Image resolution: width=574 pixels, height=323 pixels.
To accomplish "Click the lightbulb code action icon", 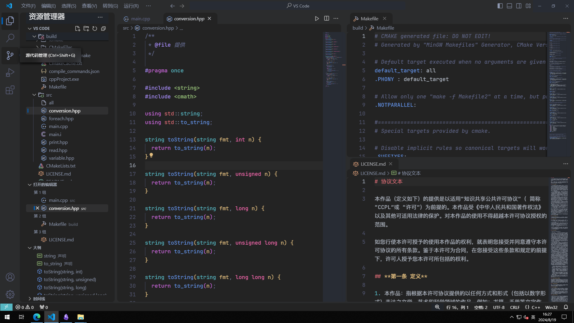I will pyautogui.click(x=151, y=155).
